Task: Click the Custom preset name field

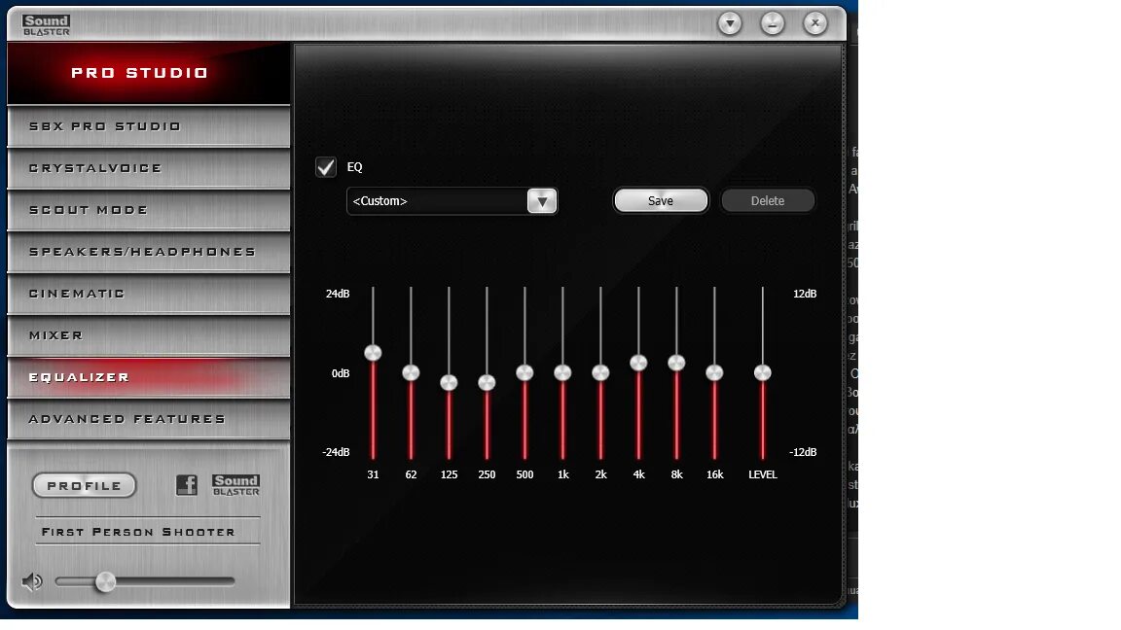Action: [x=437, y=201]
